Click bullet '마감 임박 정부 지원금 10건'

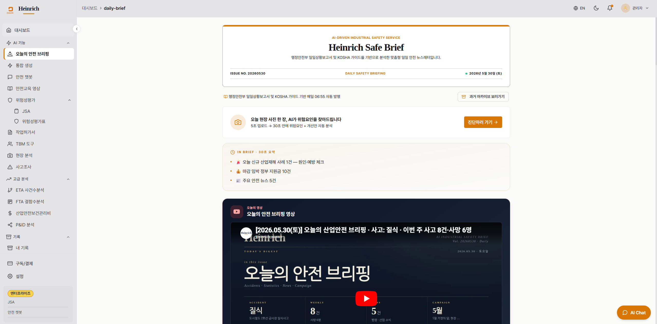pos(267,171)
